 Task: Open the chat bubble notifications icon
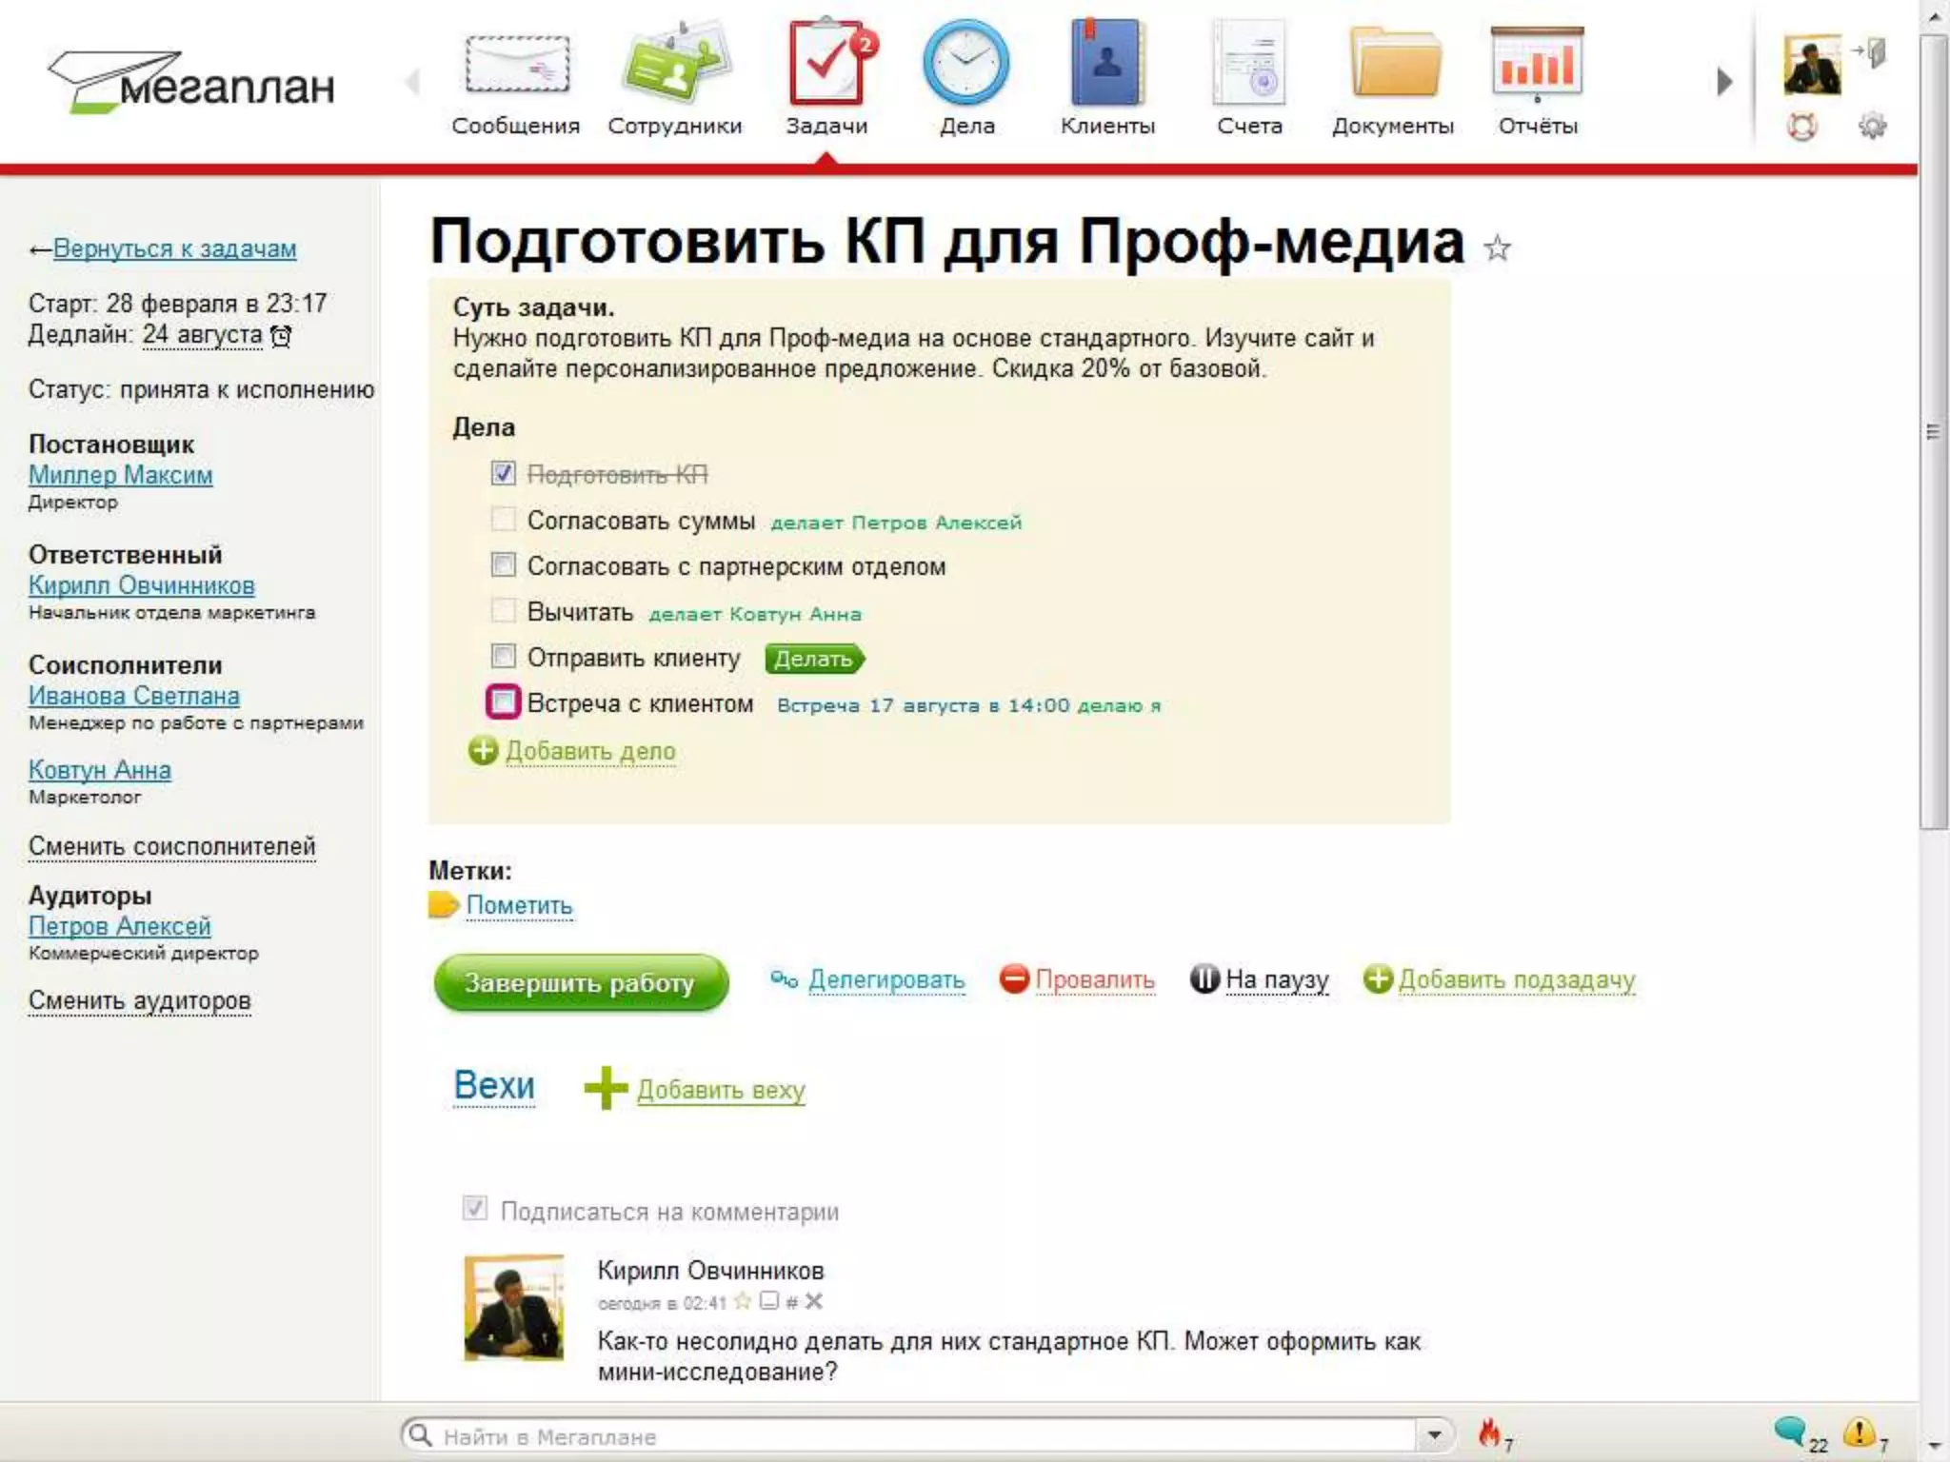point(1790,1431)
